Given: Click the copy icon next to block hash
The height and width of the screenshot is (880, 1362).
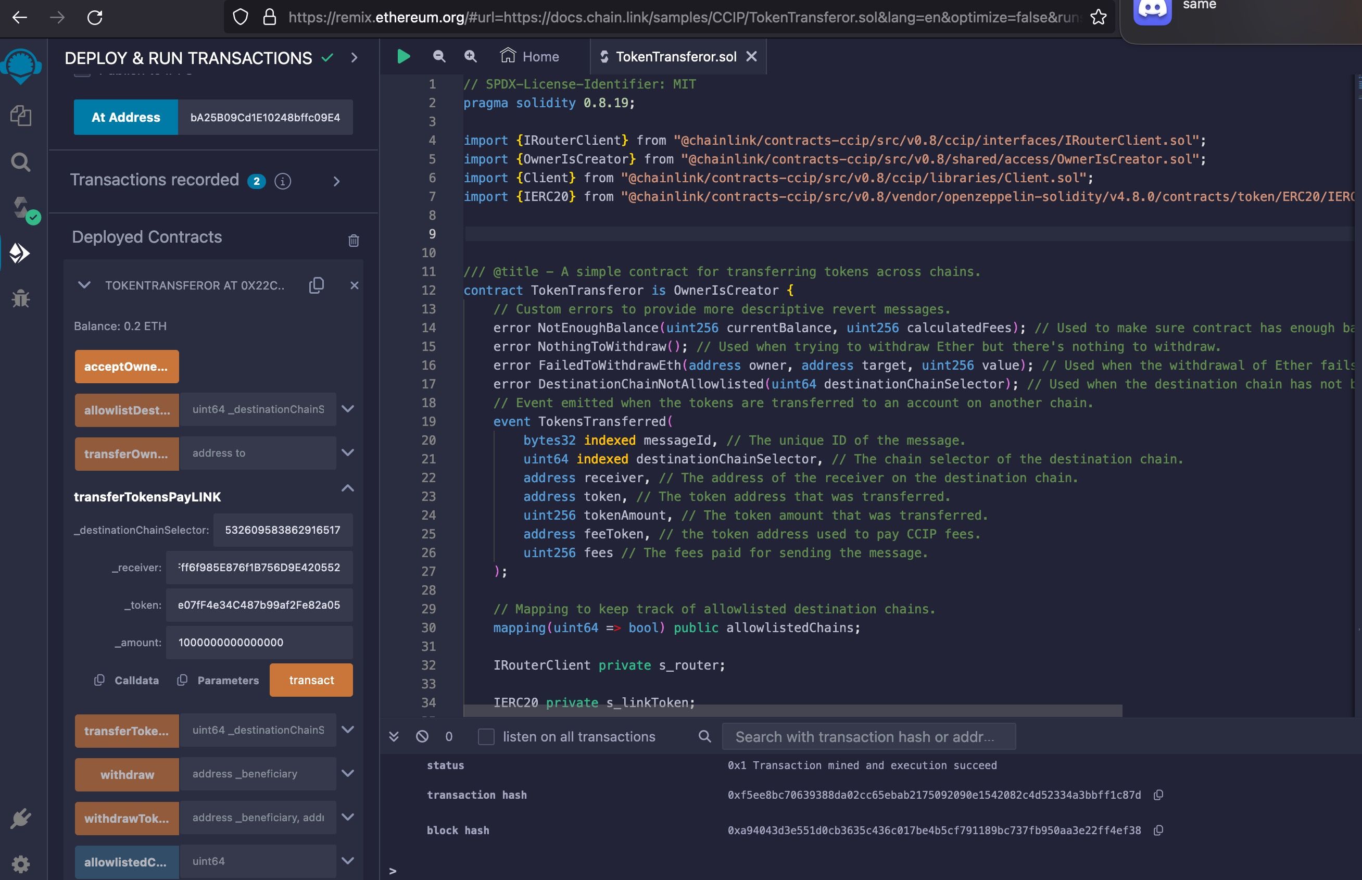Looking at the screenshot, I should point(1158,829).
